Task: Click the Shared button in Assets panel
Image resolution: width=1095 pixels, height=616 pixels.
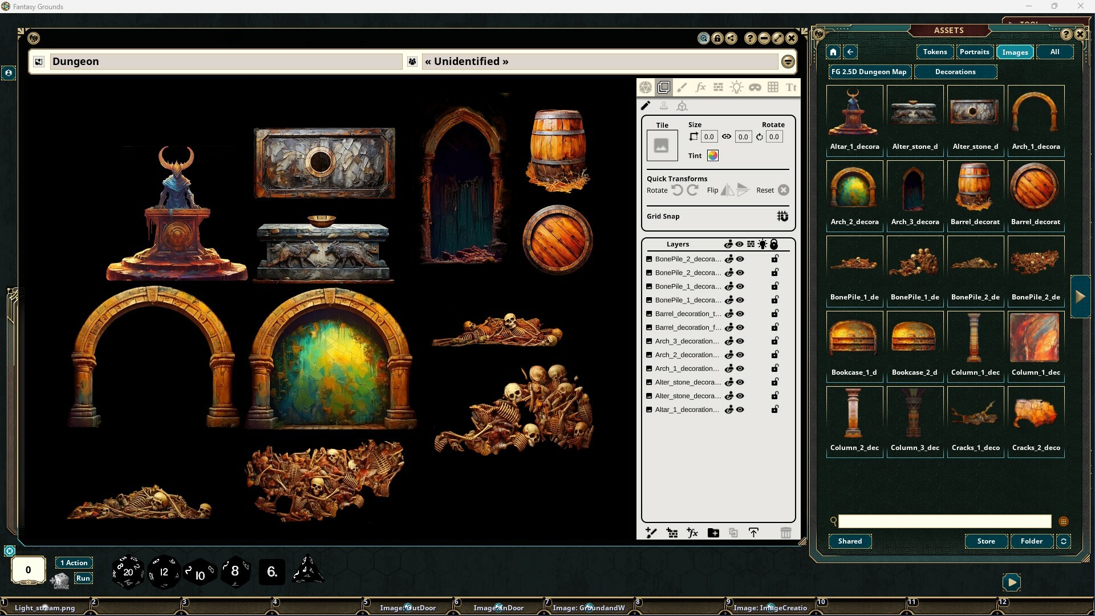Action: 850,541
